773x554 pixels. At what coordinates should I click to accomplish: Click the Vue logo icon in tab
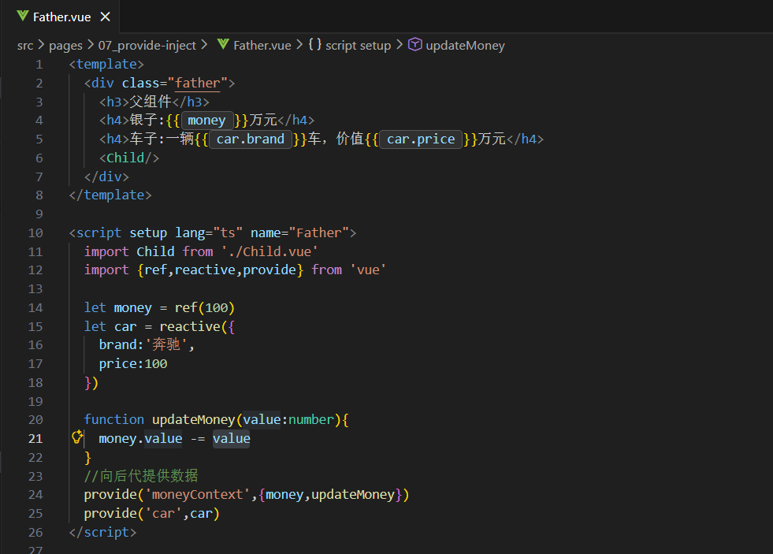pos(22,17)
